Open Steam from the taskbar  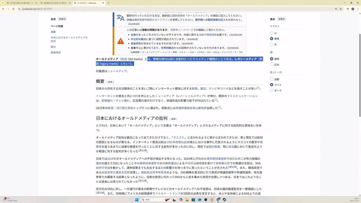(224, 200)
